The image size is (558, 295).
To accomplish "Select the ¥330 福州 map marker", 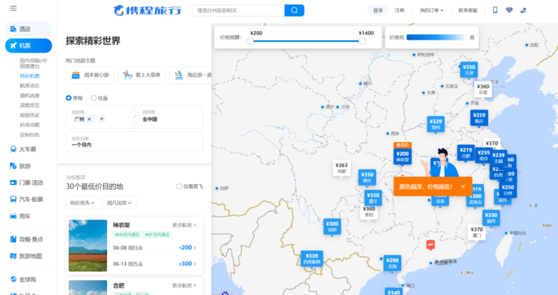I will pos(491,218).
